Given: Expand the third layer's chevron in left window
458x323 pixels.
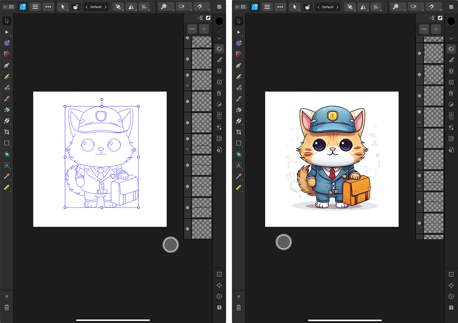Looking at the screenshot, I should coord(188,86).
